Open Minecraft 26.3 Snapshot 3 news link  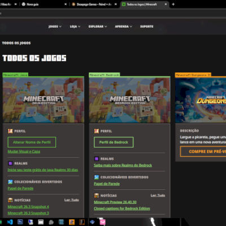click(x=28, y=213)
